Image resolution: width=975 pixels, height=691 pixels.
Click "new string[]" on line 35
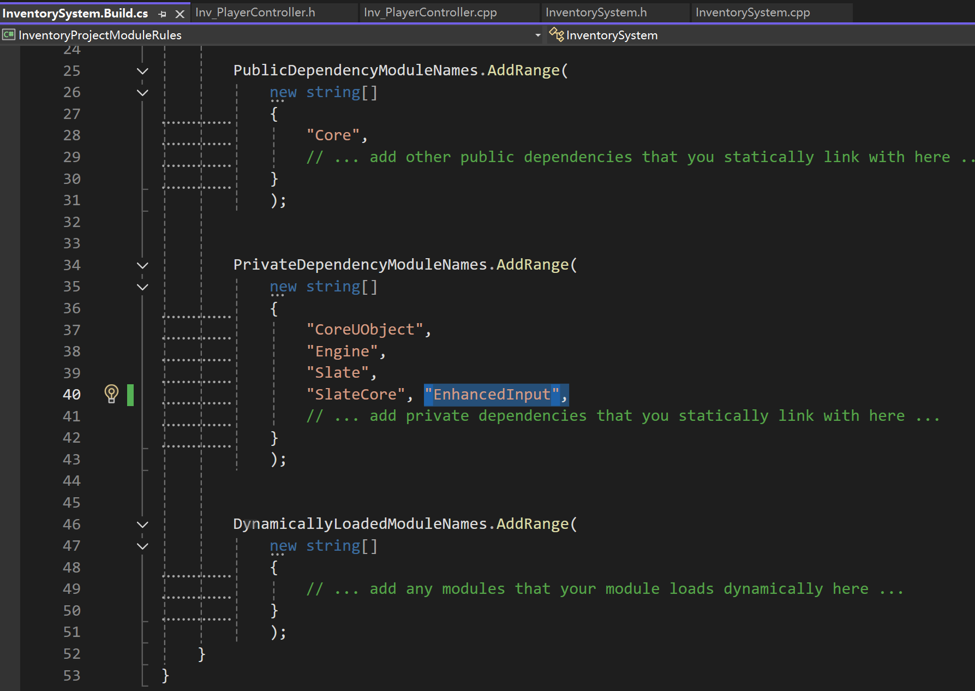pos(324,287)
